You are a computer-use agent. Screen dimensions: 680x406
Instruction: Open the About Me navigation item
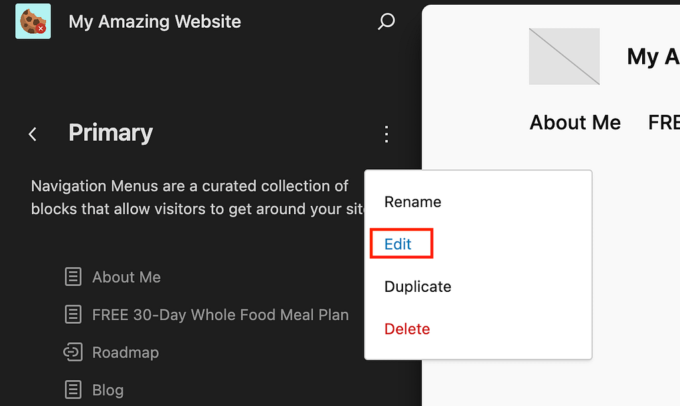point(126,277)
